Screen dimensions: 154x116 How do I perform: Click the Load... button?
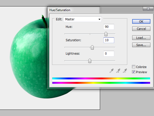coord(141,38)
